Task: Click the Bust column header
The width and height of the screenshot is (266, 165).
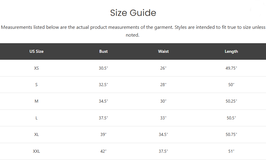Action: click(103, 51)
